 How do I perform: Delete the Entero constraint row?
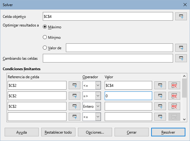point(174,106)
